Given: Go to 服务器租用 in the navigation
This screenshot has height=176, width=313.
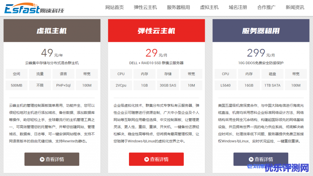Looking at the screenshot, I should (179, 7).
